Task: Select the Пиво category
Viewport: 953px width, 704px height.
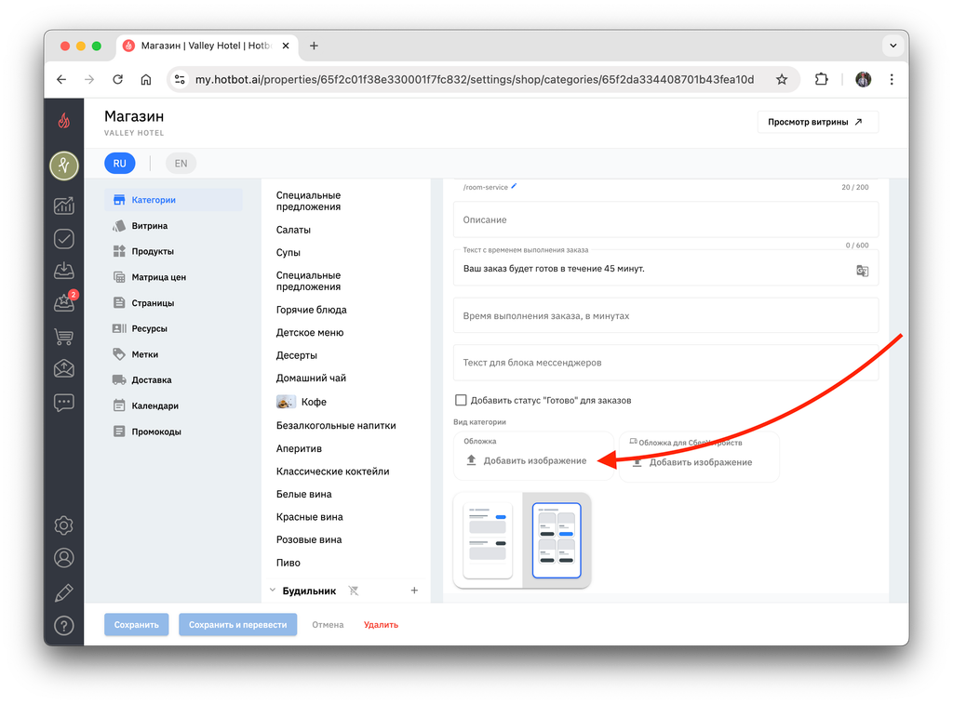Action: [x=289, y=563]
